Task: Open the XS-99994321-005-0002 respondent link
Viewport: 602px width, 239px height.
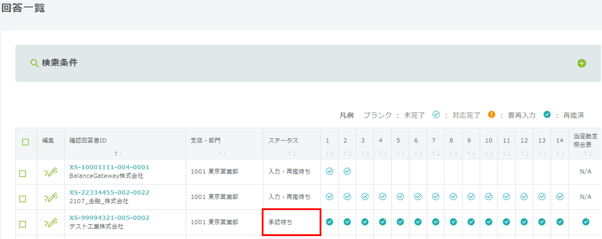Action: pyautogui.click(x=109, y=218)
